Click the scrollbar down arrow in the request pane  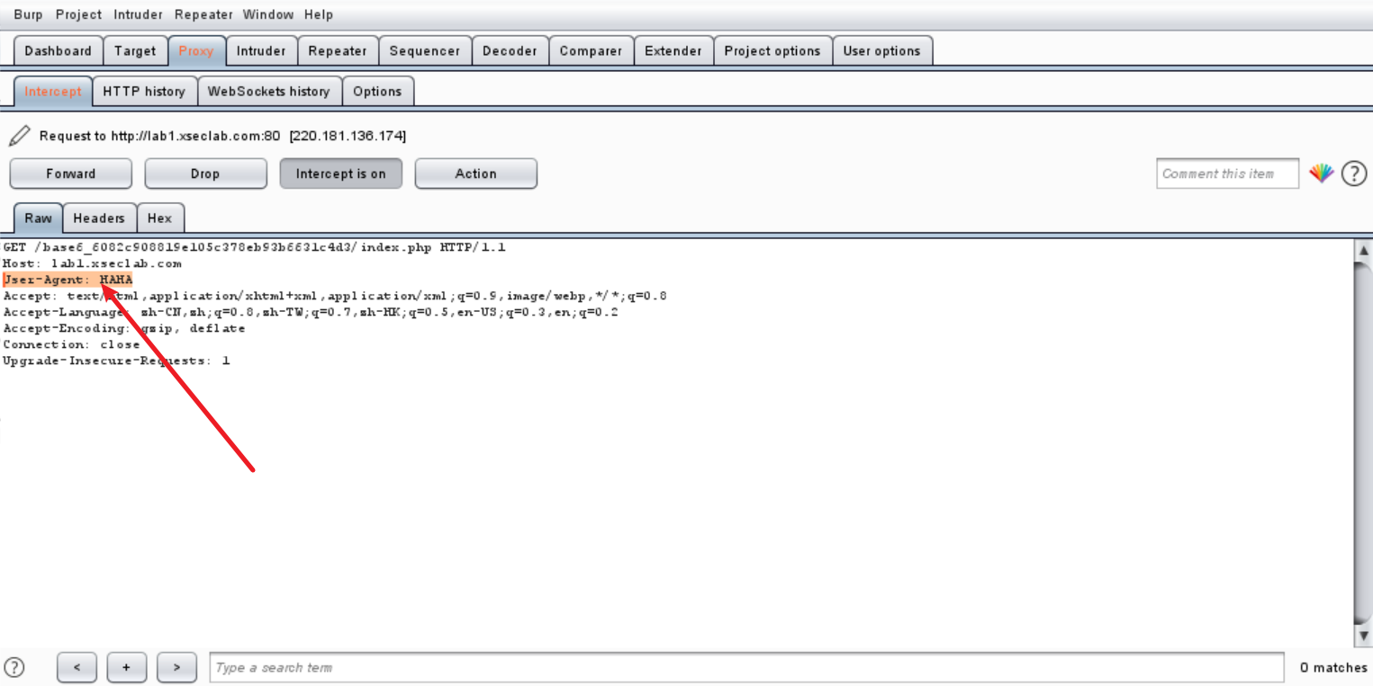(x=1363, y=636)
